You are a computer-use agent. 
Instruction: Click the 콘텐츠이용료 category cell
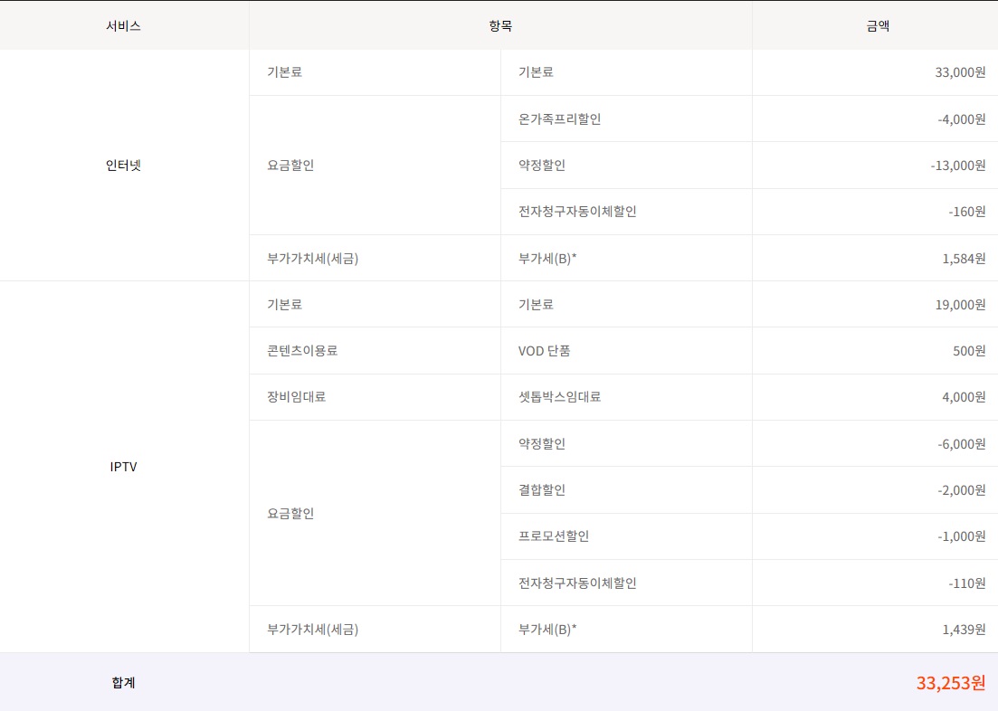click(302, 351)
